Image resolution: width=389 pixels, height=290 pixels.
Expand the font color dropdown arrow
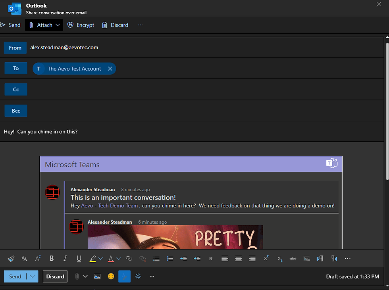click(119, 259)
